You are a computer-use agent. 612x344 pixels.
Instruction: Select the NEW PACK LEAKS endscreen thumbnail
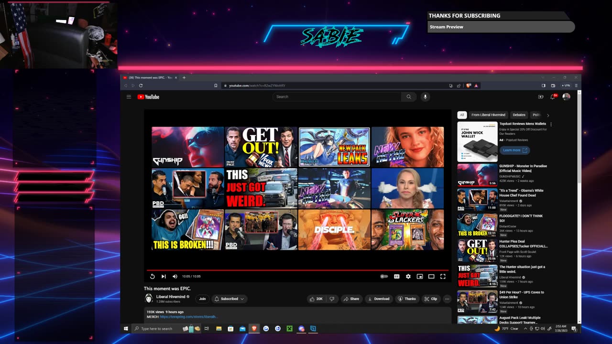click(334, 147)
